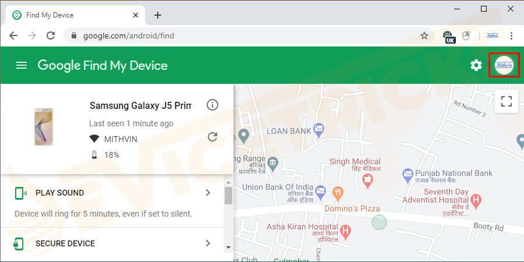Show device info for Samsung Galaxy J5
Screen dimensions: 524x262
coord(212,105)
